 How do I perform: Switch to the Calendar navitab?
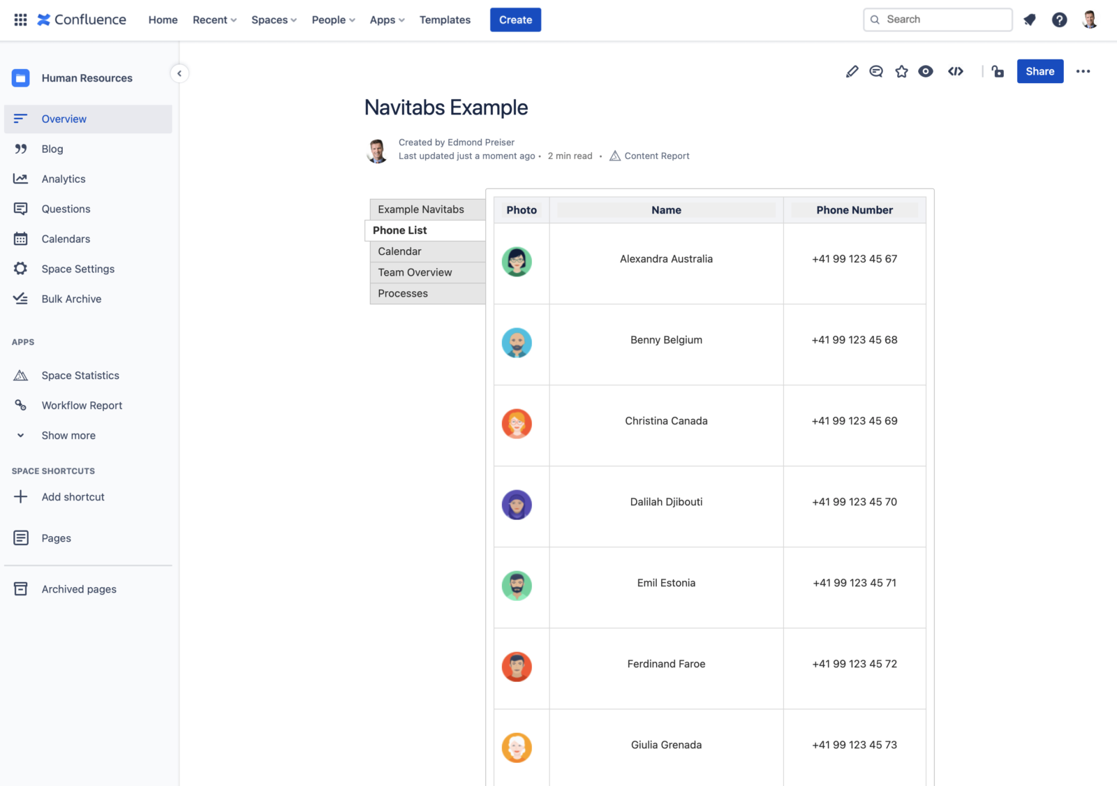pyautogui.click(x=399, y=251)
